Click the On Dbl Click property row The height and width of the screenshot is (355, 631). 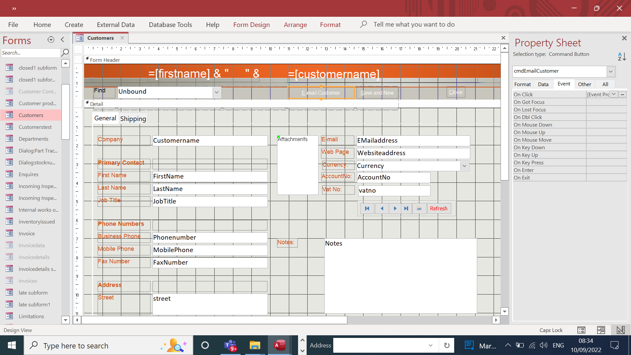[x=570, y=117]
